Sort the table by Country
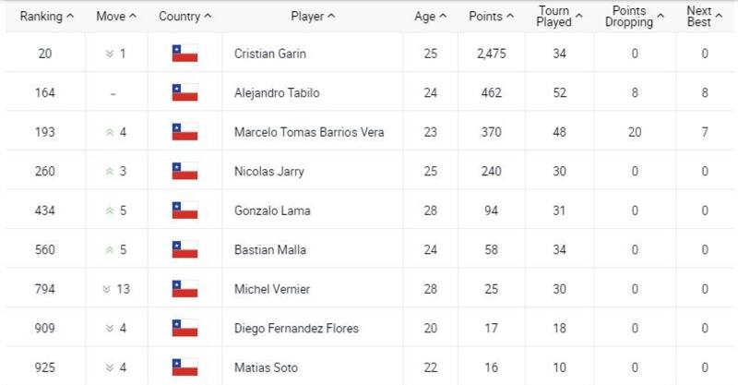Image resolution: width=738 pixels, height=385 pixels. click(184, 17)
